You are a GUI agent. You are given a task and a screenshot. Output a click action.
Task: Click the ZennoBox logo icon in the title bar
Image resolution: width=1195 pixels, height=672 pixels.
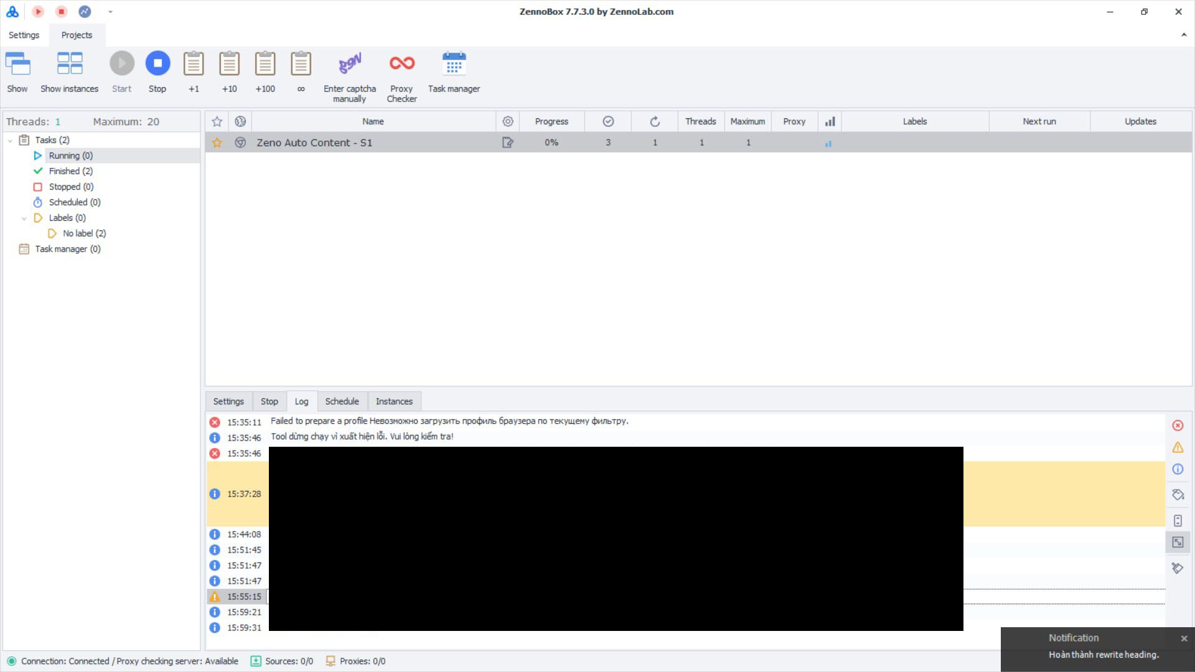[x=12, y=11]
